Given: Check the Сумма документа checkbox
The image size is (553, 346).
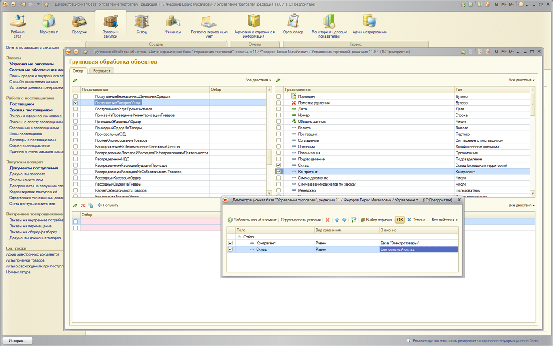Looking at the screenshot, I should 278,178.
